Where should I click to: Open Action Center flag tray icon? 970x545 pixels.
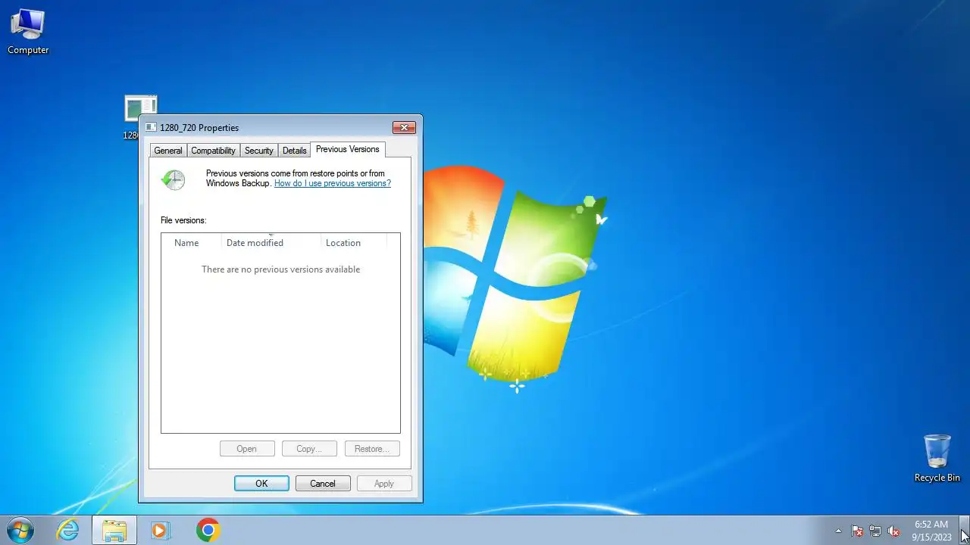point(857,531)
